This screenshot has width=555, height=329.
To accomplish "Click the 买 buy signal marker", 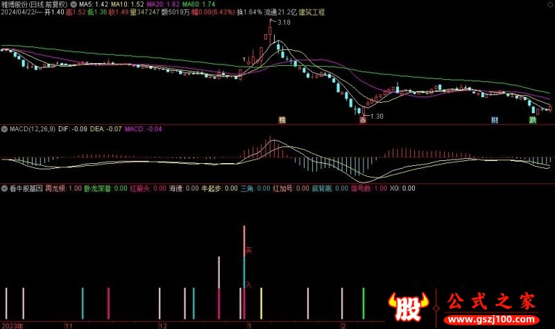I will click(x=248, y=251).
